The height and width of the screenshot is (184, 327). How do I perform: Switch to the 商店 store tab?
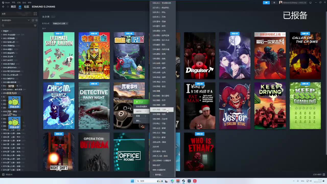point(13,7)
